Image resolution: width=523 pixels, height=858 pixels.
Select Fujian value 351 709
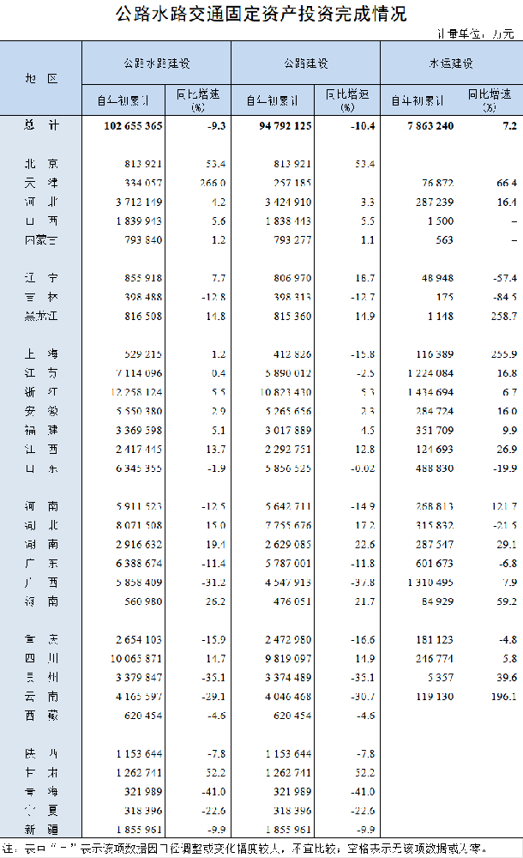pyautogui.click(x=435, y=430)
